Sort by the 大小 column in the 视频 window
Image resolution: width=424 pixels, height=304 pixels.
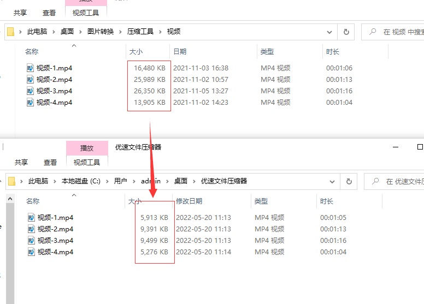point(136,52)
